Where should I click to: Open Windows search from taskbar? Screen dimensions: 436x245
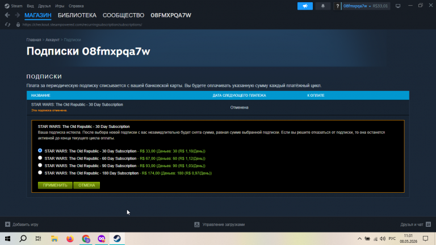(x=23, y=239)
